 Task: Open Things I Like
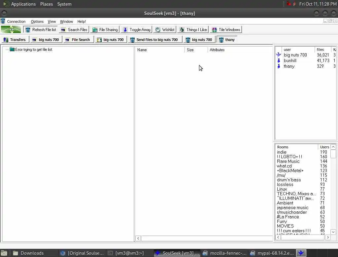click(x=193, y=29)
